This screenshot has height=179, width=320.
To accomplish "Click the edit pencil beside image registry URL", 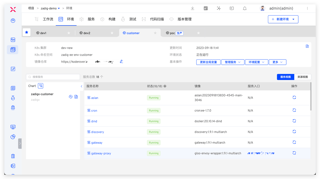I will click(121, 61).
